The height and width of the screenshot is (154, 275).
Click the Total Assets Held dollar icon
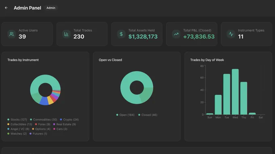coord(121,34)
